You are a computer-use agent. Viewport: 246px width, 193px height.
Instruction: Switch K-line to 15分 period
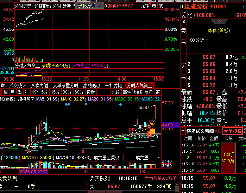point(55,92)
